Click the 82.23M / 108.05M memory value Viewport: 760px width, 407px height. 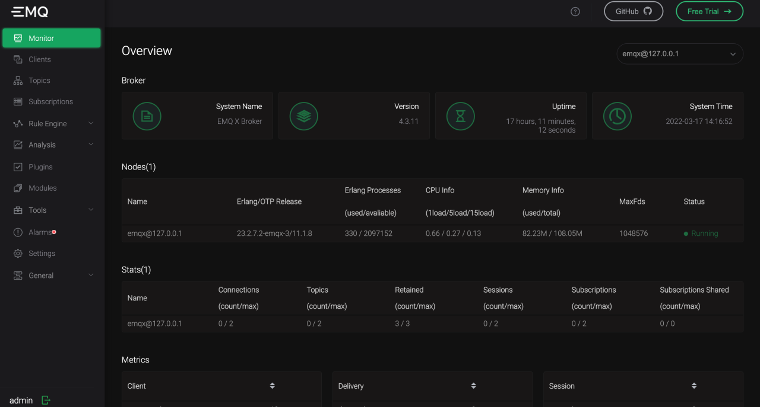pos(552,233)
